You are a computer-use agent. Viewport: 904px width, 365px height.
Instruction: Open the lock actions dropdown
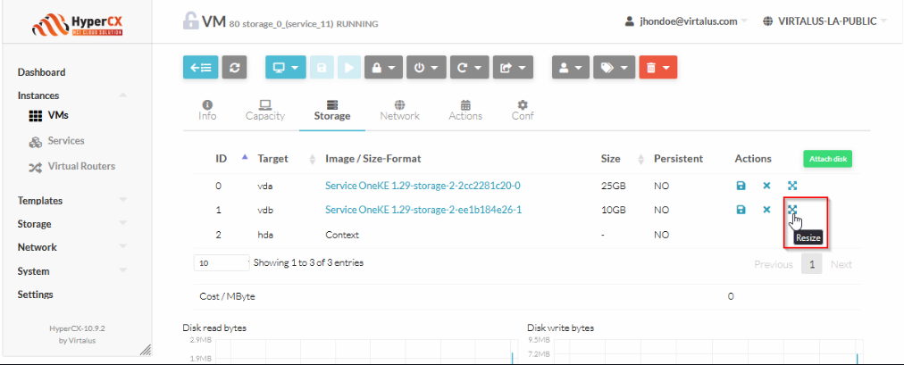(382, 67)
